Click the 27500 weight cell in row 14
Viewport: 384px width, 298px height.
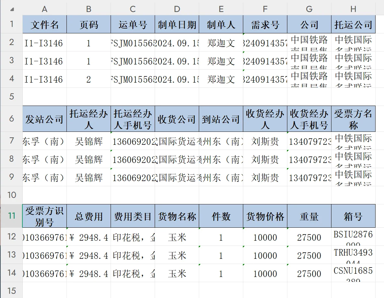(309, 272)
